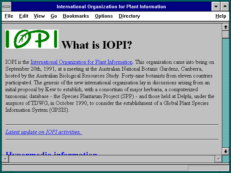
Task: Open the View menu
Action: [x=39, y=16]
